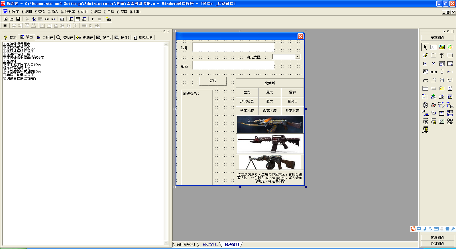Viewport: 456px width, 249px height.
Task: Click the binoculars find icon in toolbar
Action: click(108, 19)
